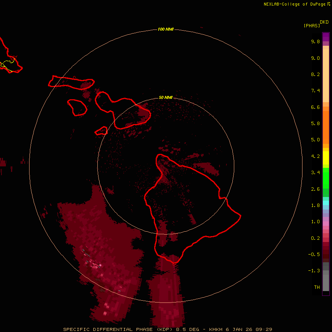
Task: Click the 3.4 colorbar value
Action: tap(315, 173)
